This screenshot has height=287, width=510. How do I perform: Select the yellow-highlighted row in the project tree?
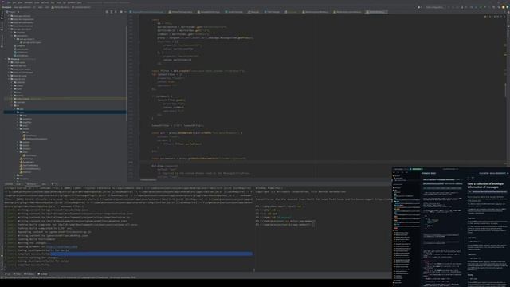[x=65, y=99]
